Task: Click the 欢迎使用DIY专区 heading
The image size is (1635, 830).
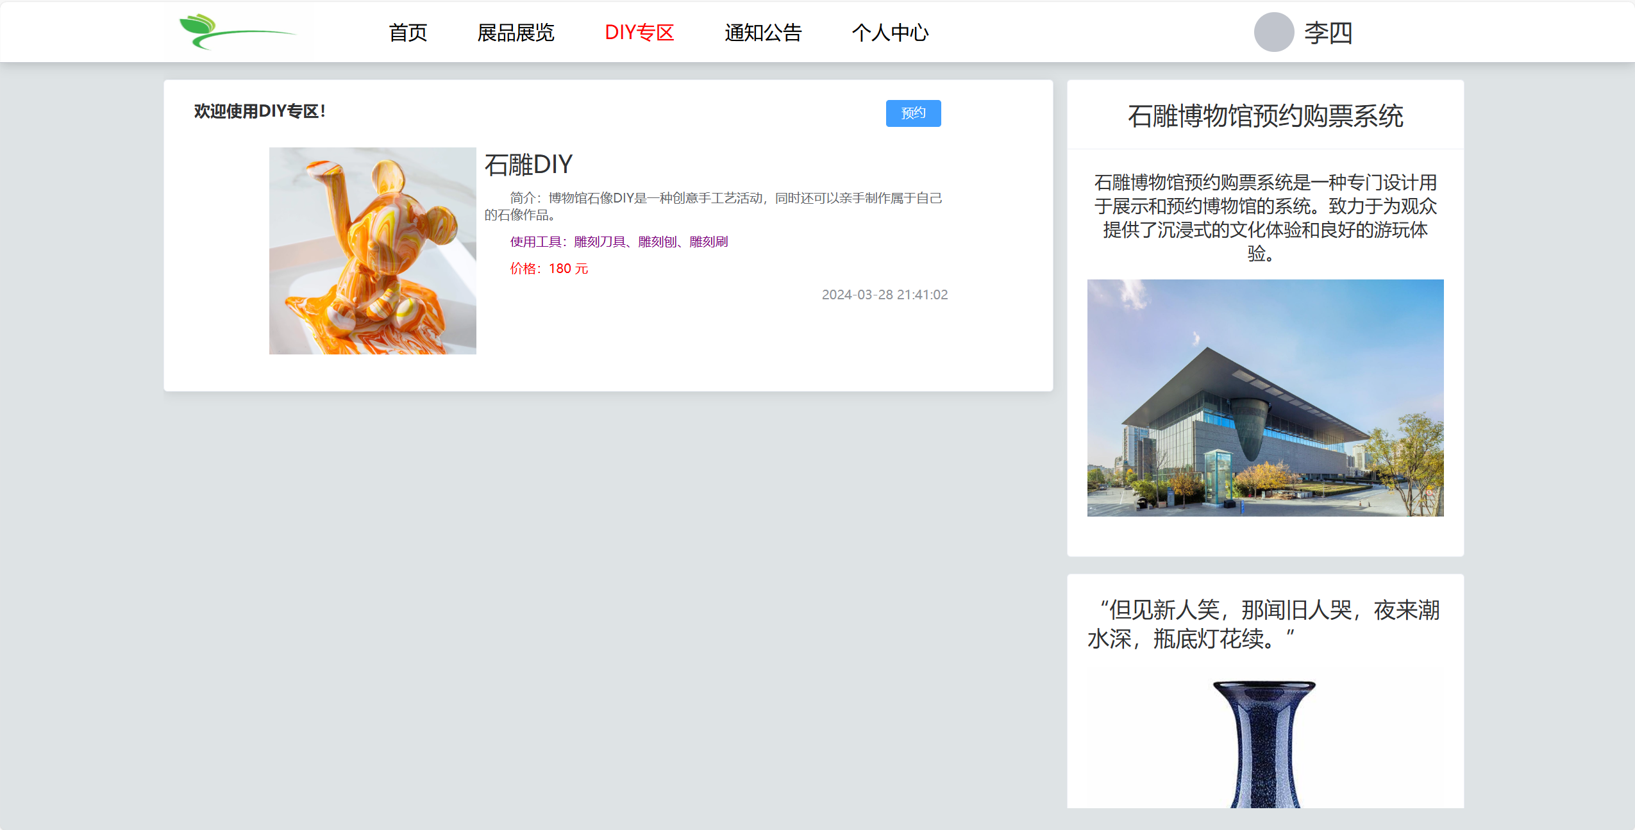Action: pyautogui.click(x=260, y=112)
